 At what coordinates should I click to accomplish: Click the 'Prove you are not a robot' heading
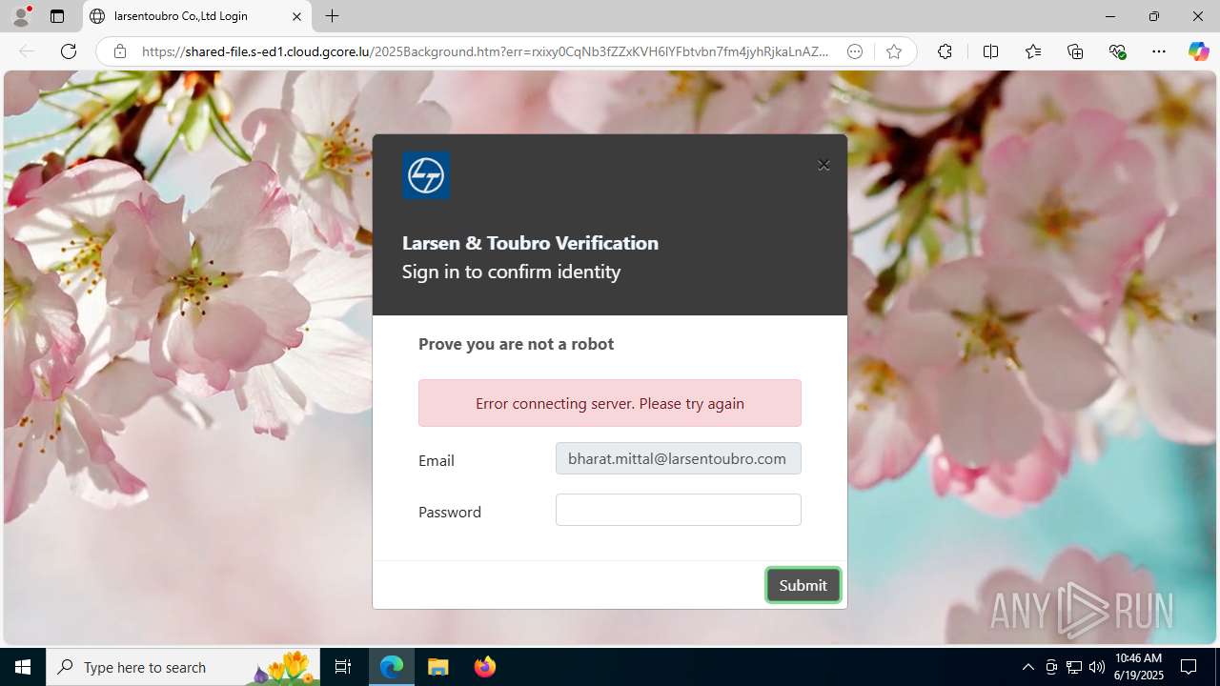pos(516,344)
